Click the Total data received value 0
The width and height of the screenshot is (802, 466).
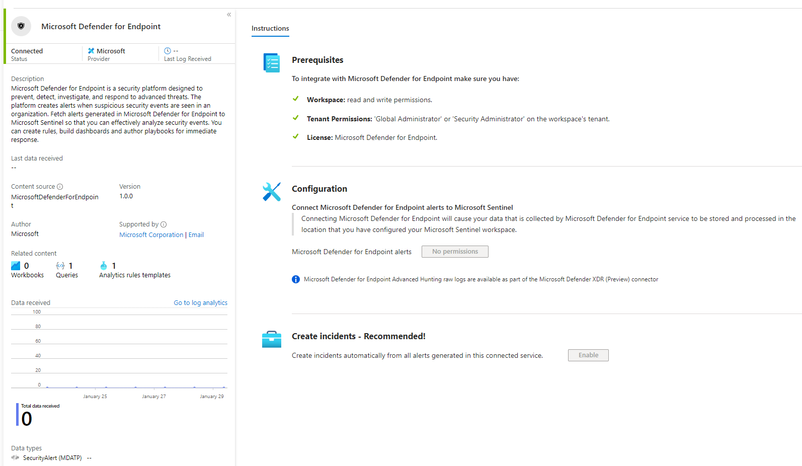pyautogui.click(x=27, y=419)
